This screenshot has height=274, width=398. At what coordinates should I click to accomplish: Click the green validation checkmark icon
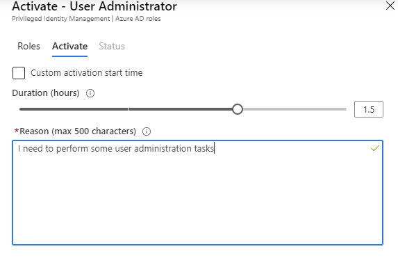click(x=375, y=148)
